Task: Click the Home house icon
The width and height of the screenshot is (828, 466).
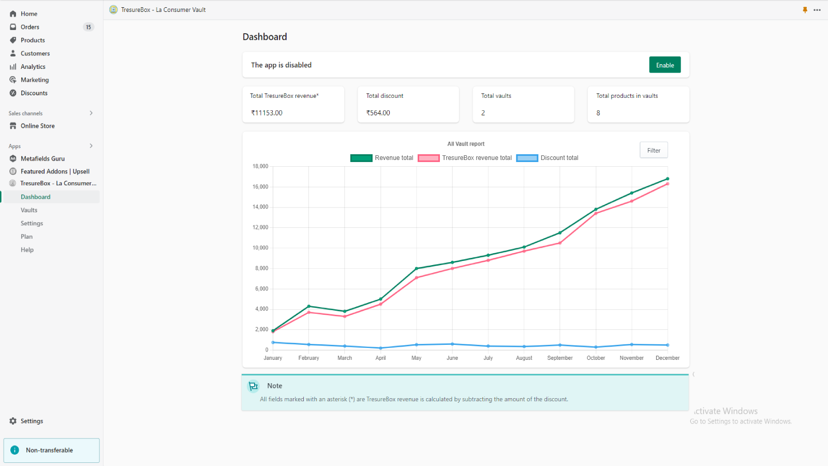Action: 13,14
